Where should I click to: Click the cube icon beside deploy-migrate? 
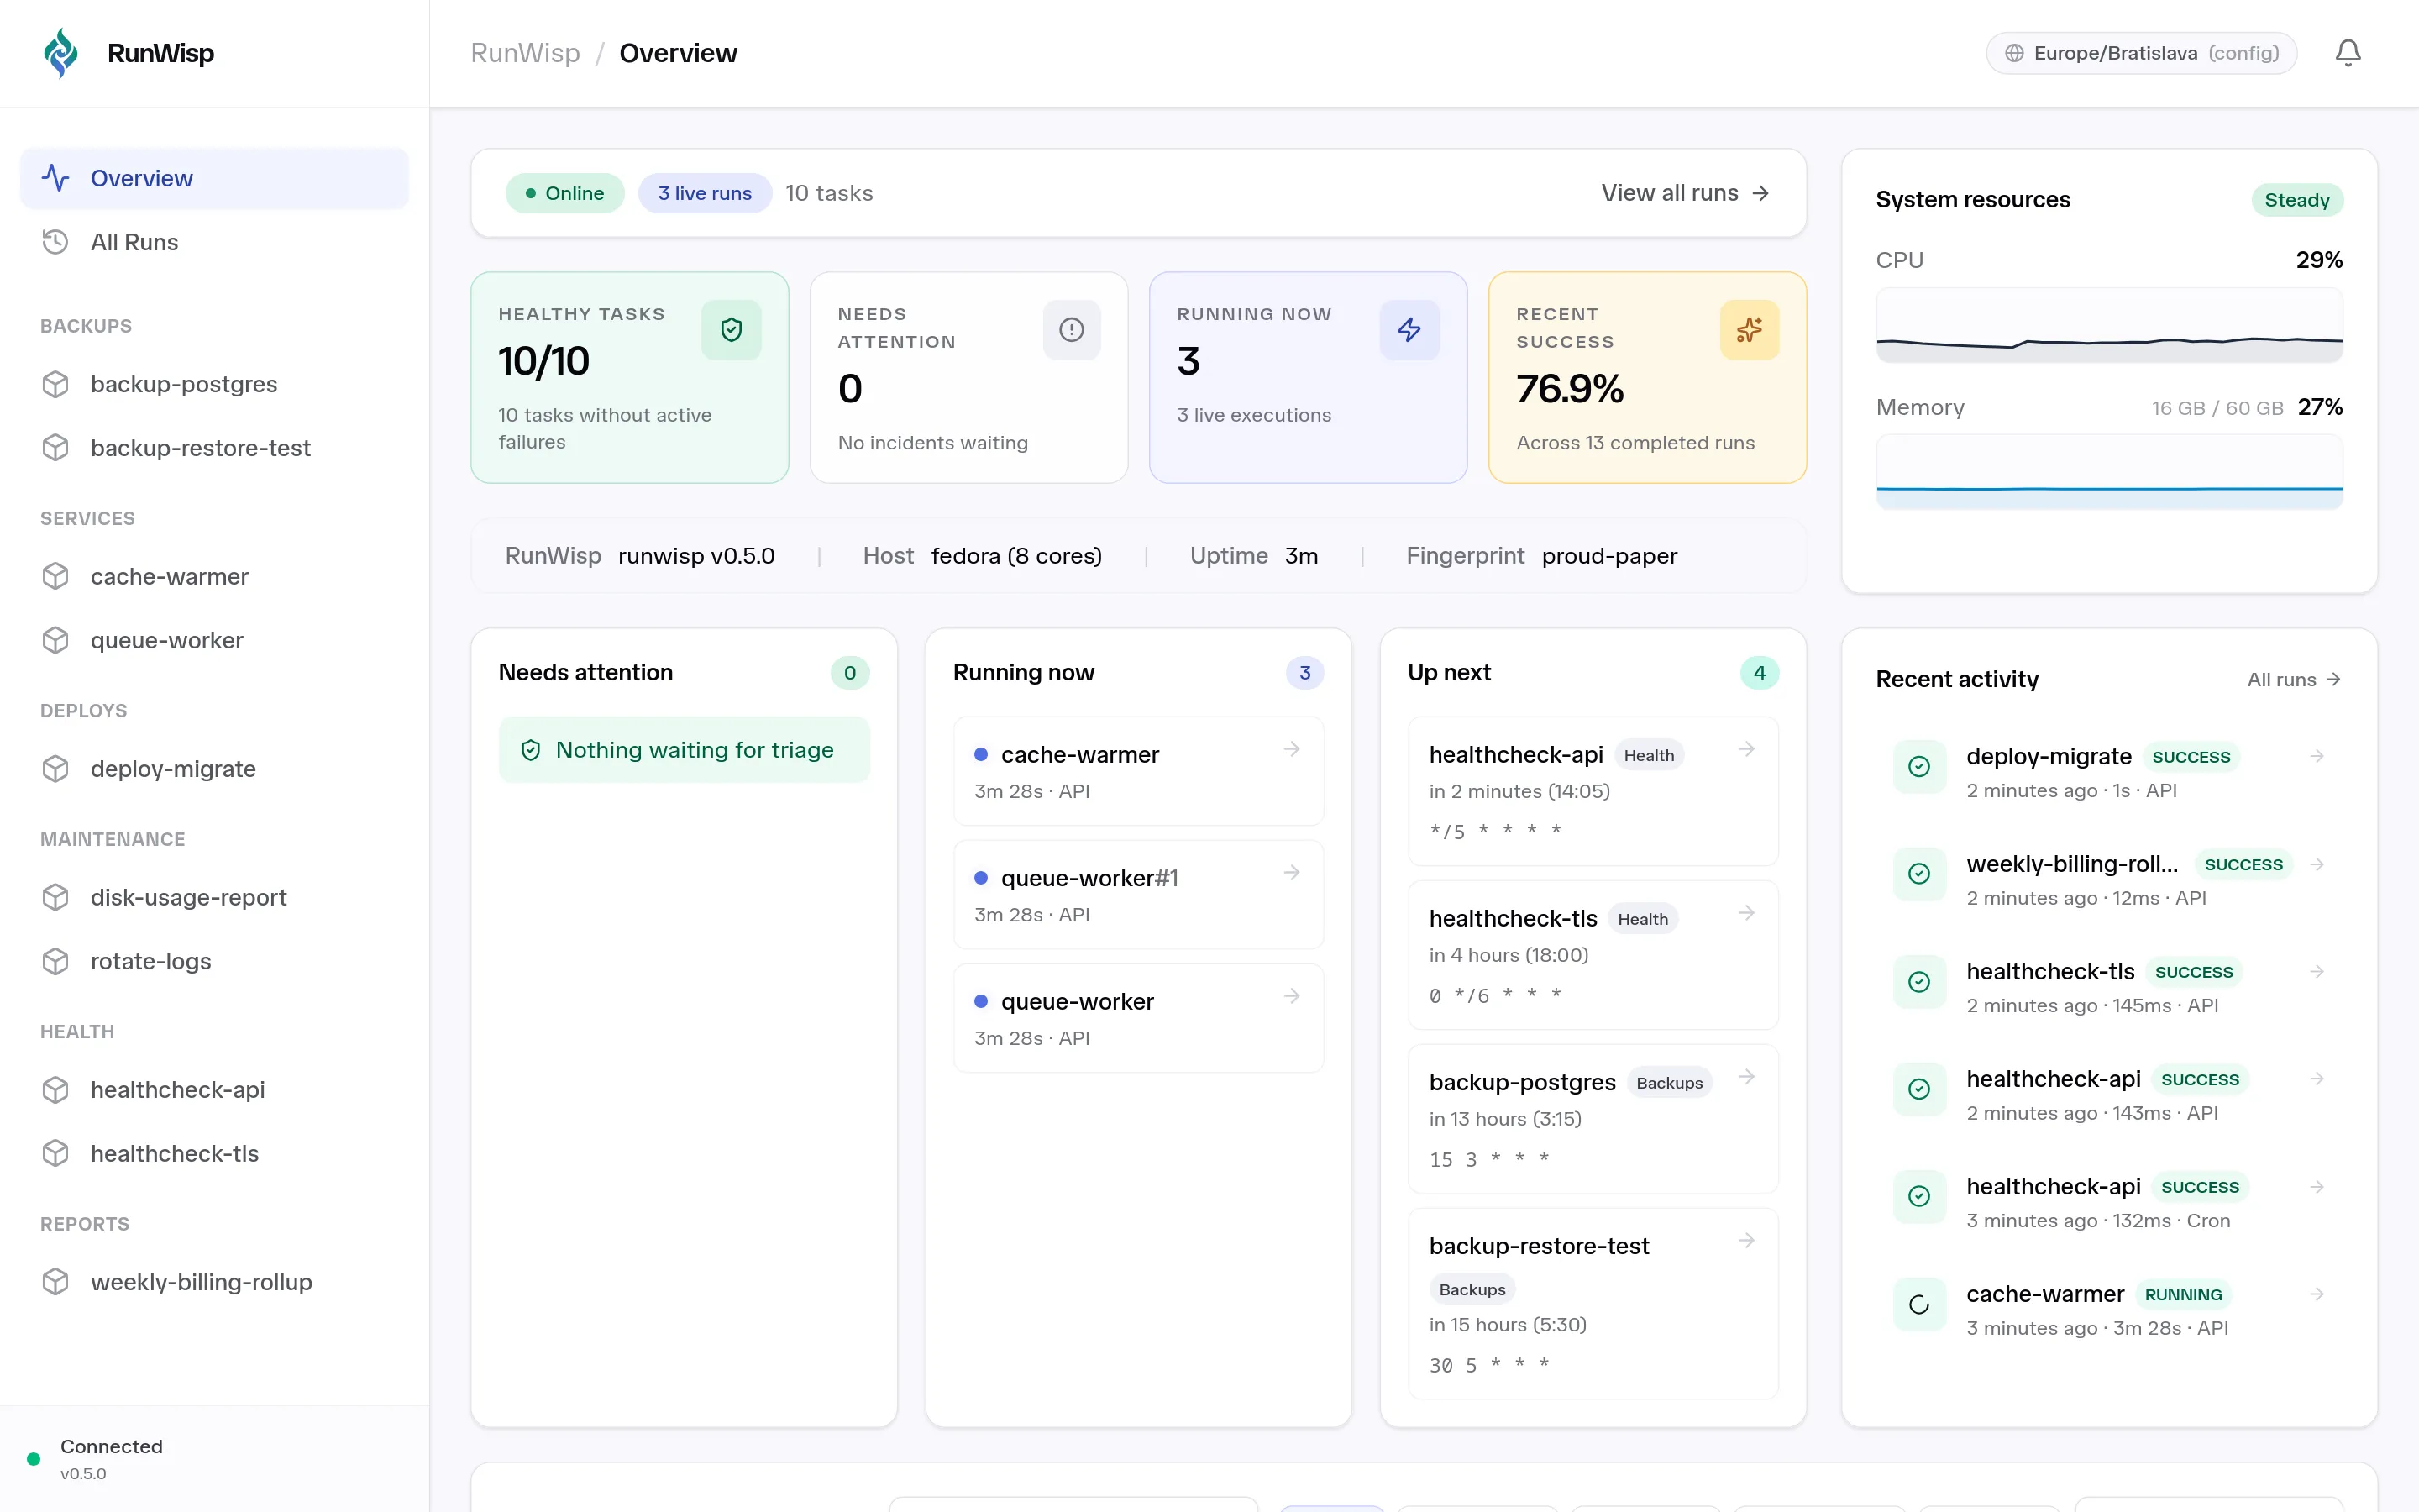[x=56, y=769]
